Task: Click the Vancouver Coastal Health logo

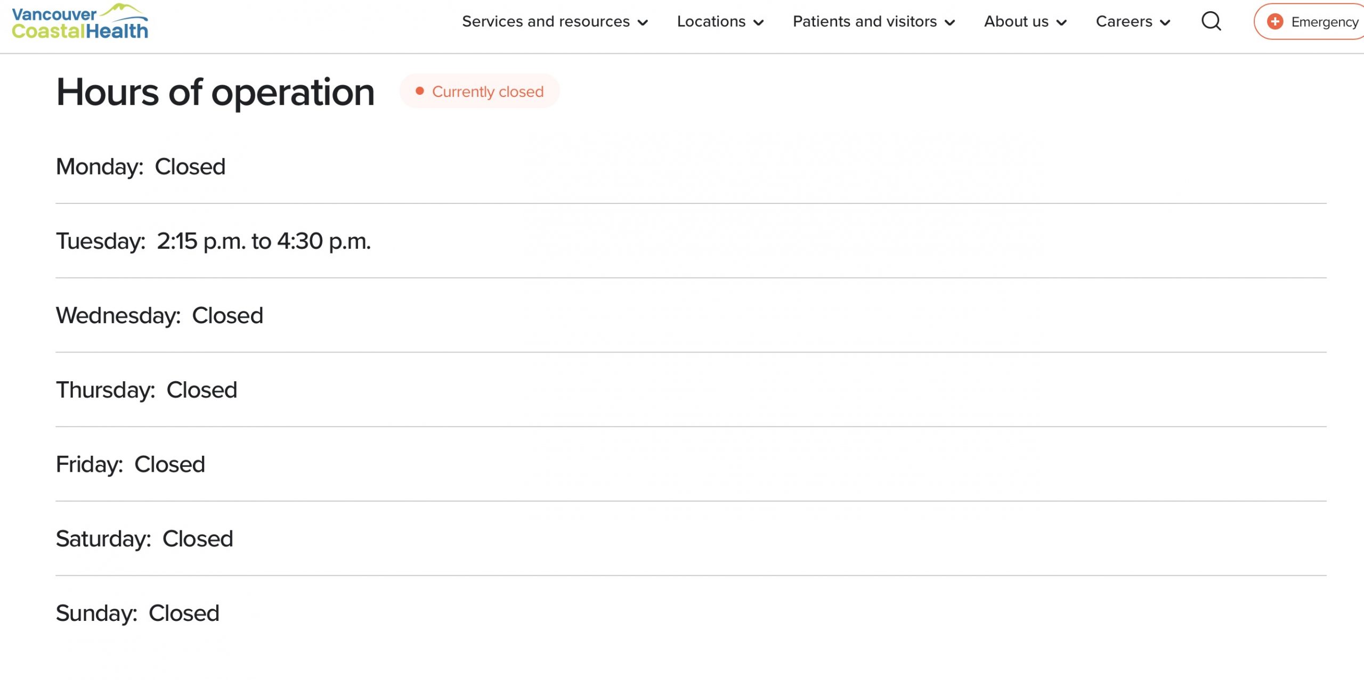Action: (x=80, y=22)
